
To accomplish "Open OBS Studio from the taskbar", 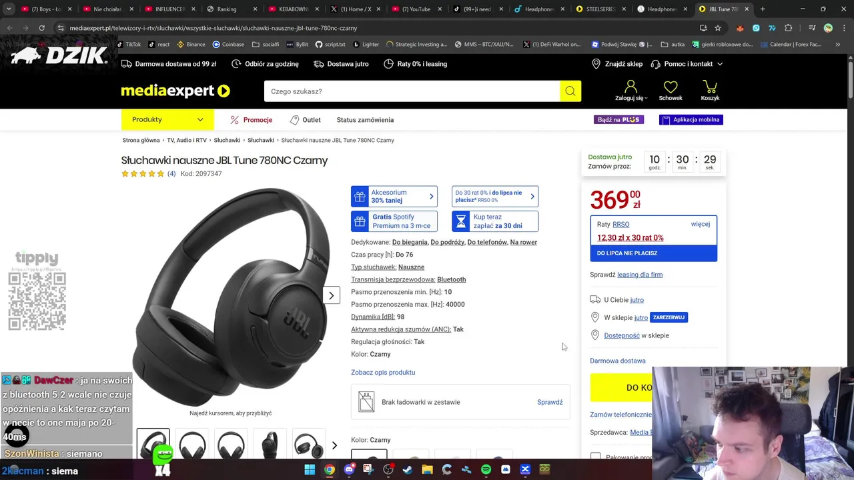I will click(x=388, y=469).
